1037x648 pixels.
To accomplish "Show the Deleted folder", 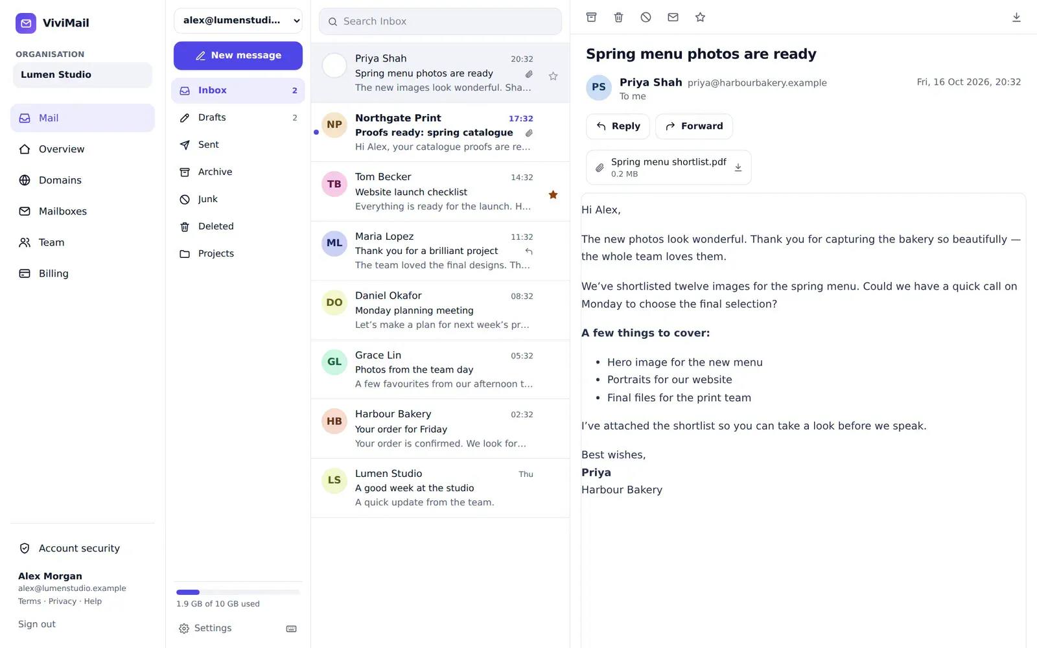I will [x=238, y=227].
